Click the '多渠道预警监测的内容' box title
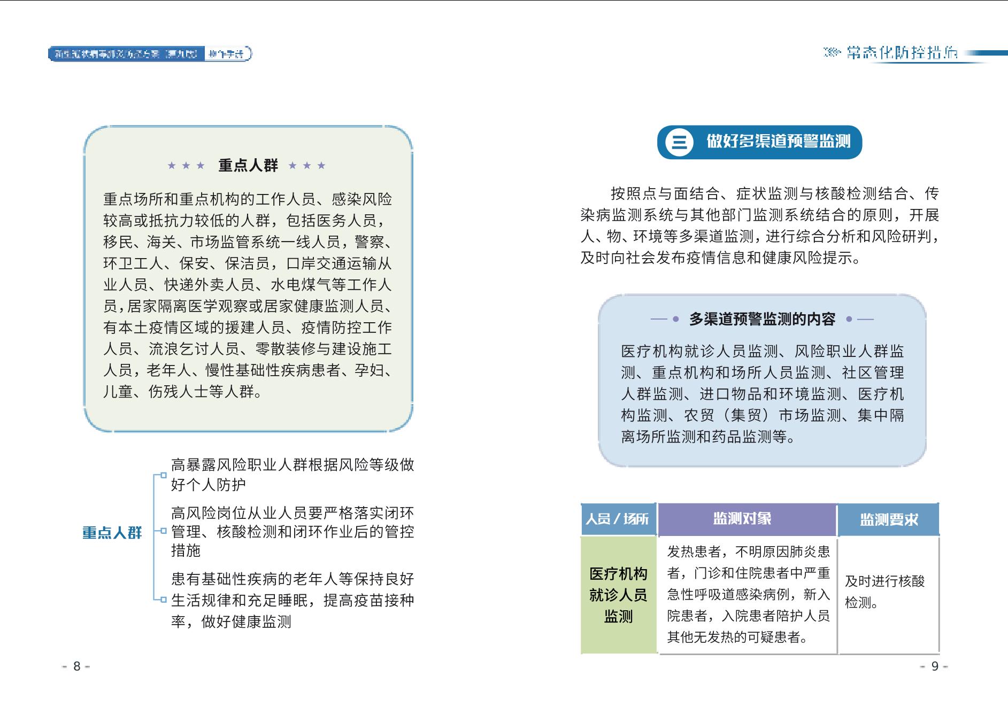1008x723 pixels. click(762, 320)
